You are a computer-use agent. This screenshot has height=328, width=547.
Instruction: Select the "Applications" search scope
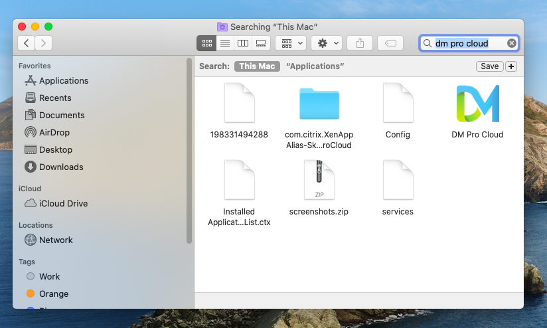click(315, 66)
